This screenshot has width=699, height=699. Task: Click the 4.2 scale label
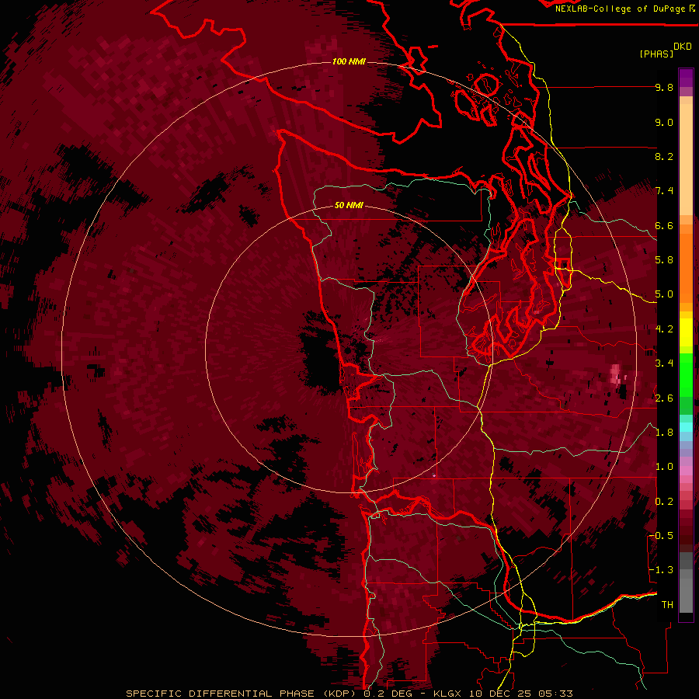click(x=664, y=329)
